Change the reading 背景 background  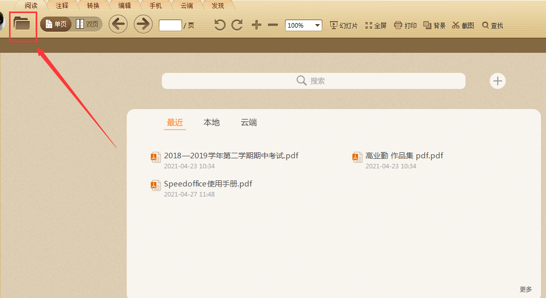[x=434, y=25]
